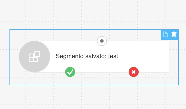Delete the node with the trash icon
186x109 pixels.
click(x=174, y=34)
